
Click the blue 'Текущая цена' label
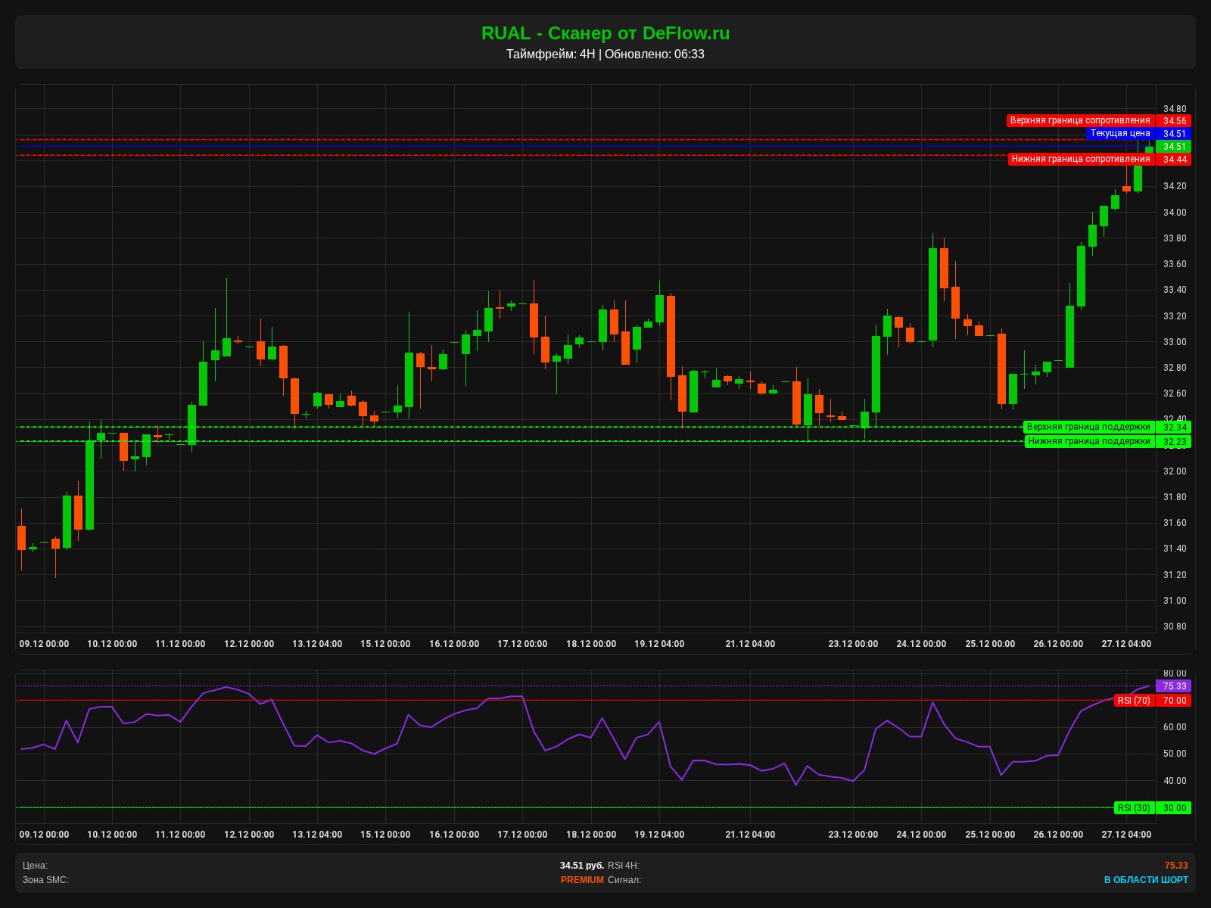point(1119,133)
